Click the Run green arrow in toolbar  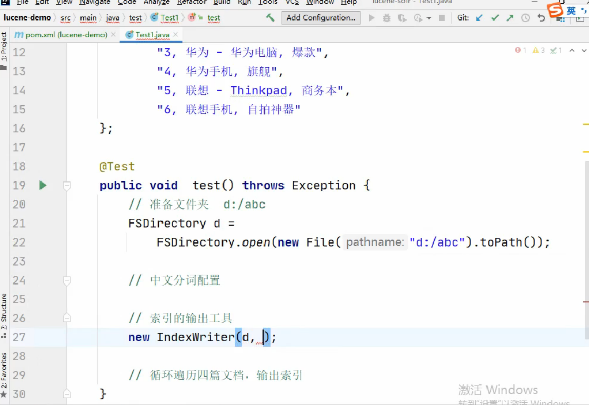372,17
